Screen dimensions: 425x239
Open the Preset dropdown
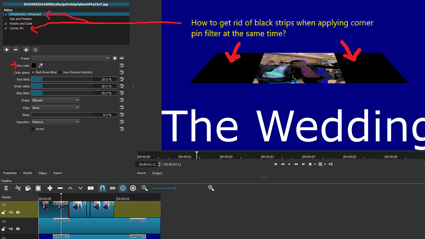[x=71, y=58]
